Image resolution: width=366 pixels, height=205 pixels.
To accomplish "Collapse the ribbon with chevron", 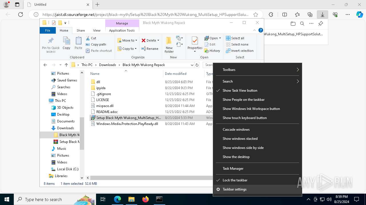I will pyautogui.click(x=254, y=30).
